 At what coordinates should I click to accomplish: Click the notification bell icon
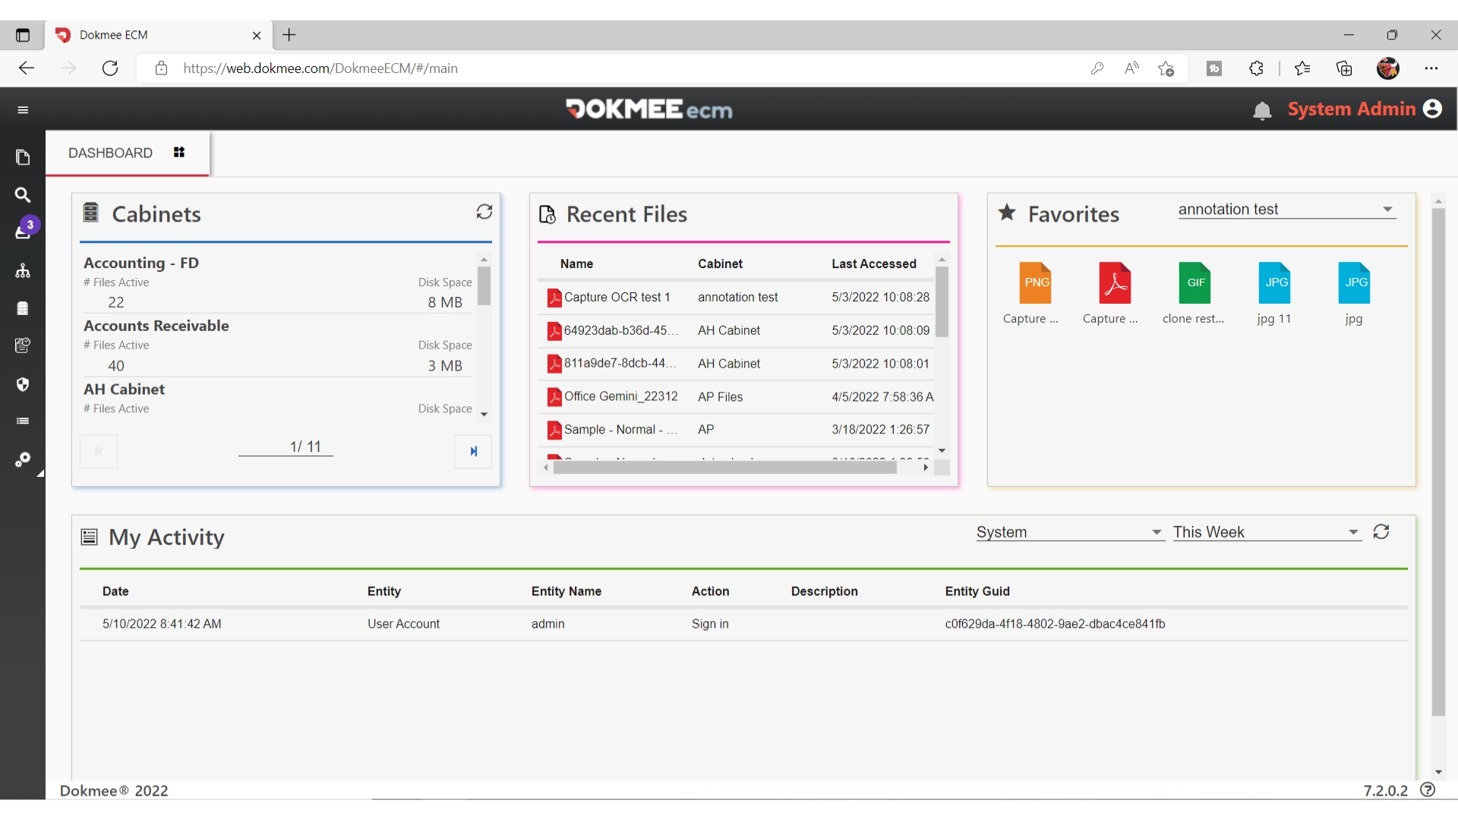pyautogui.click(x=1262, y=111)
